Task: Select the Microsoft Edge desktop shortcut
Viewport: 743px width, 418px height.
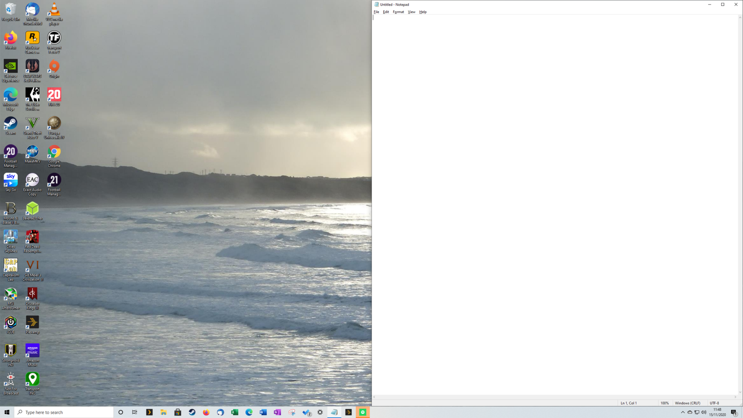Action: (10, 99)
